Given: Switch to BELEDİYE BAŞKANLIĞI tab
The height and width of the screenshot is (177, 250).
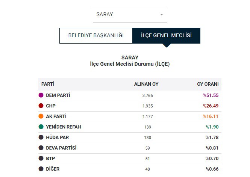Looking at the screenshot, I should [x=96, y=36].
